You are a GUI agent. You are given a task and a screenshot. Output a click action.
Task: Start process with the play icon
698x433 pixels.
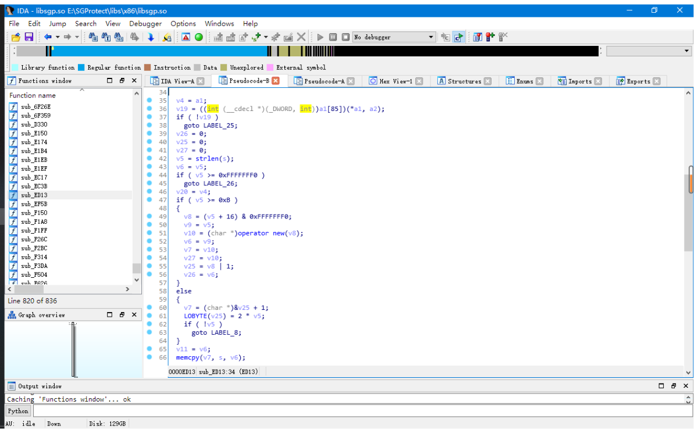click(320, 37)
